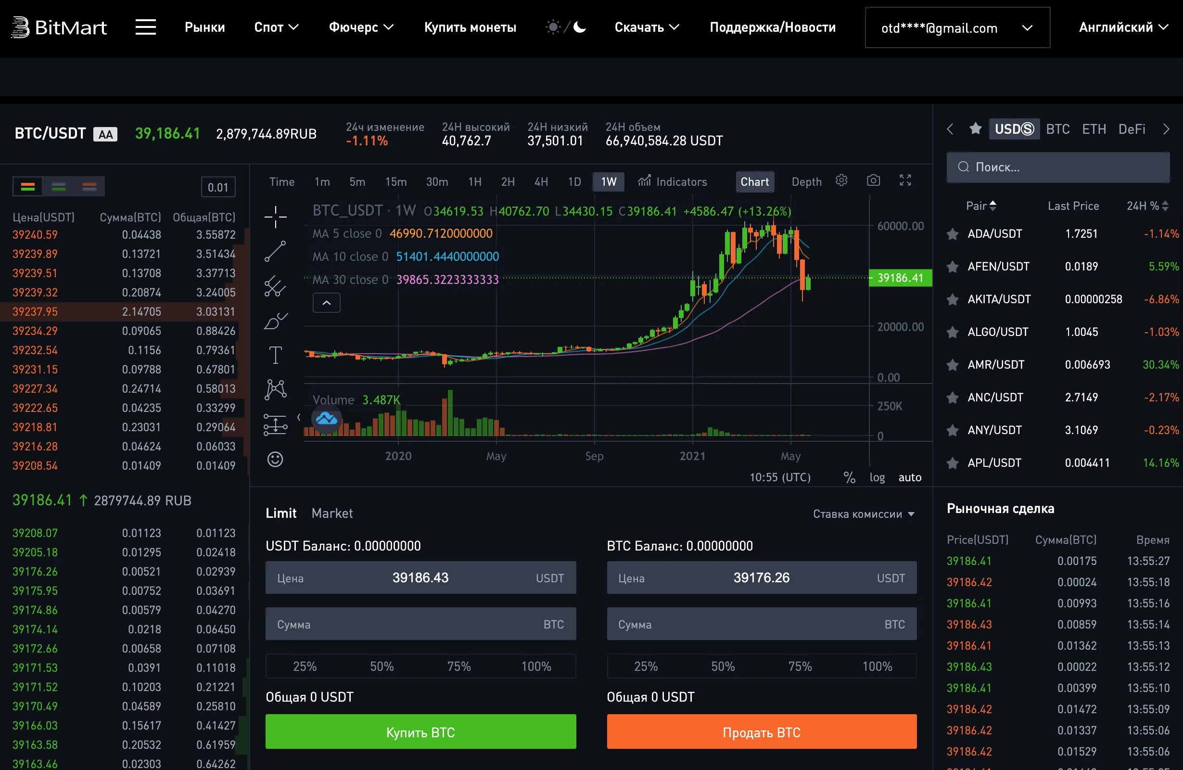The image size is (1183, 770).
Task: Set chart interval to 1D
Action: pos(574,182)
